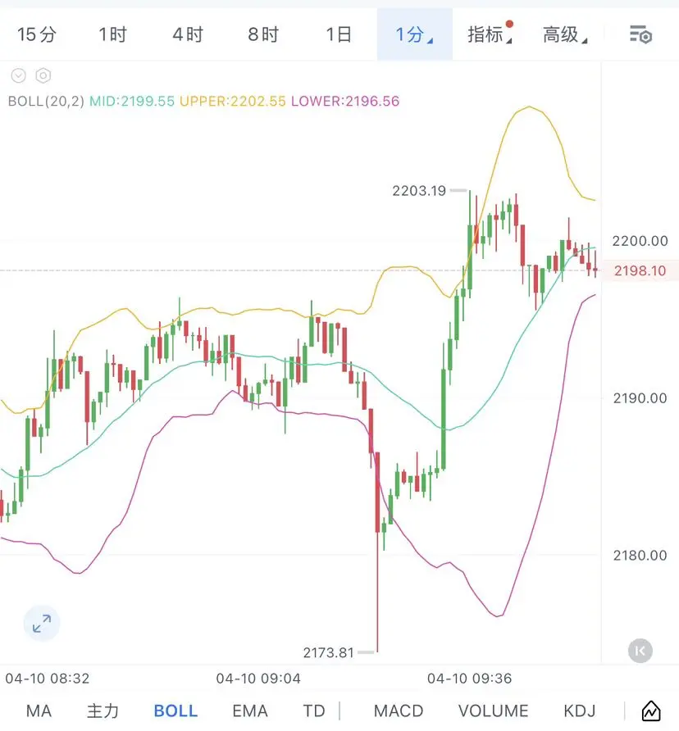Click the LOWER:2196.56 value

pos(345,101)
